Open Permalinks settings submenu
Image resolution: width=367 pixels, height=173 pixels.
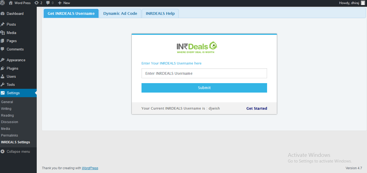(9, 135)
